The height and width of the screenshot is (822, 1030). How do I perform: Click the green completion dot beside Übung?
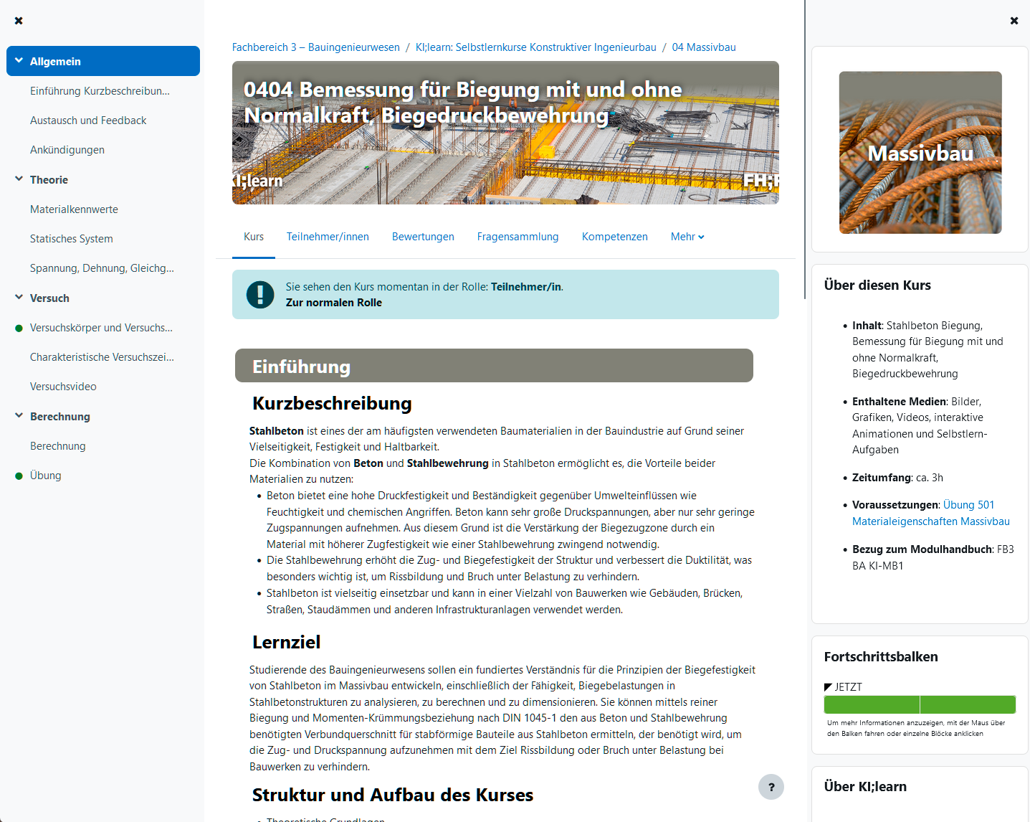[19, 476]
